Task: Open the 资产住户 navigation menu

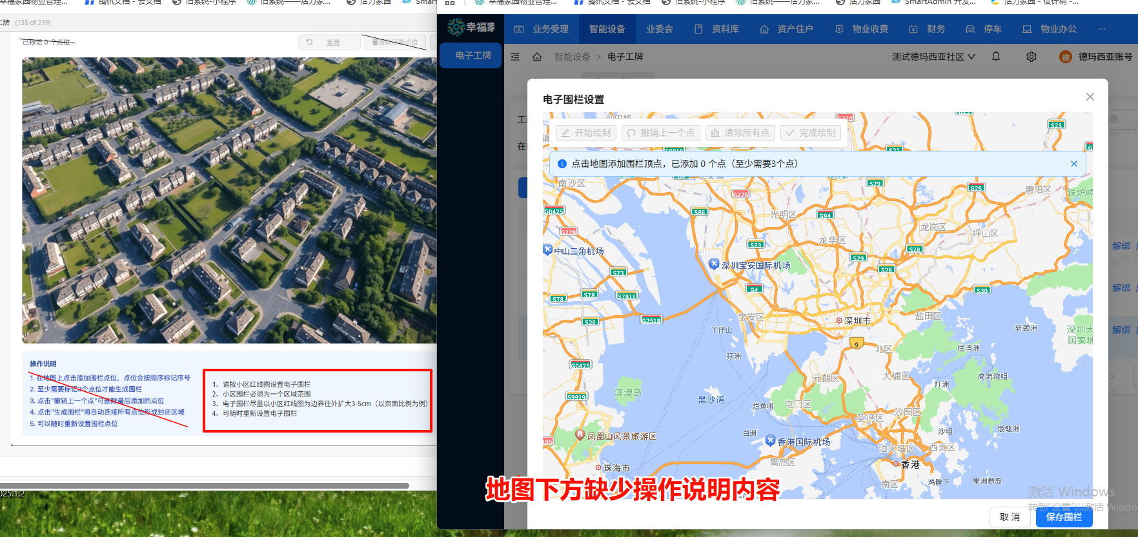Action: pos(786,29)
